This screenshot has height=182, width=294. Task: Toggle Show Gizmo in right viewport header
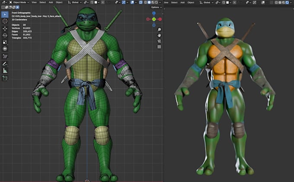point(254,3)
